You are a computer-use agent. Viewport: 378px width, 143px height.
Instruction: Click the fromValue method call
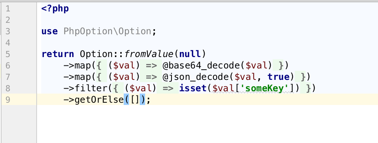[149, 54]
